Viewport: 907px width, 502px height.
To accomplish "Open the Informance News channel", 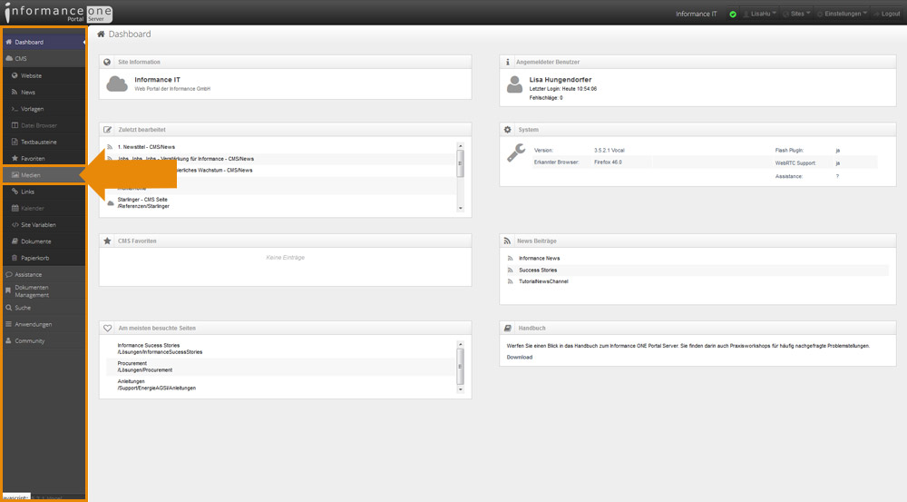I will pos(539,258).
